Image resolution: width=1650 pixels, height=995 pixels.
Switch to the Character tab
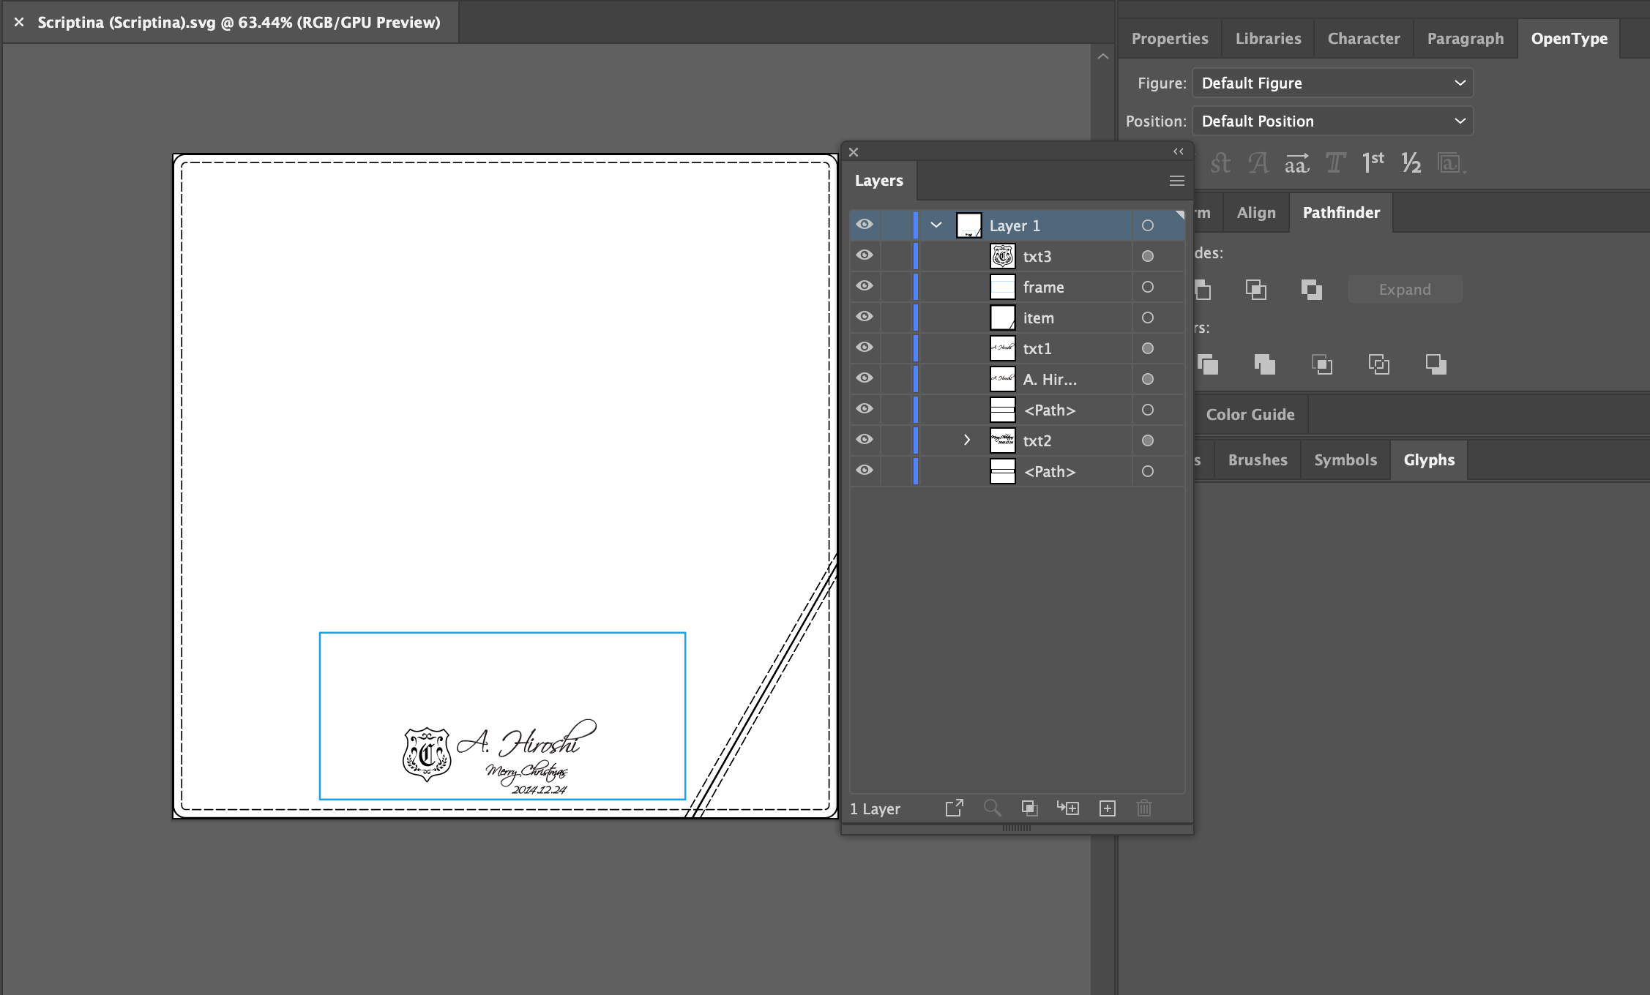[x=1363, y=39]
